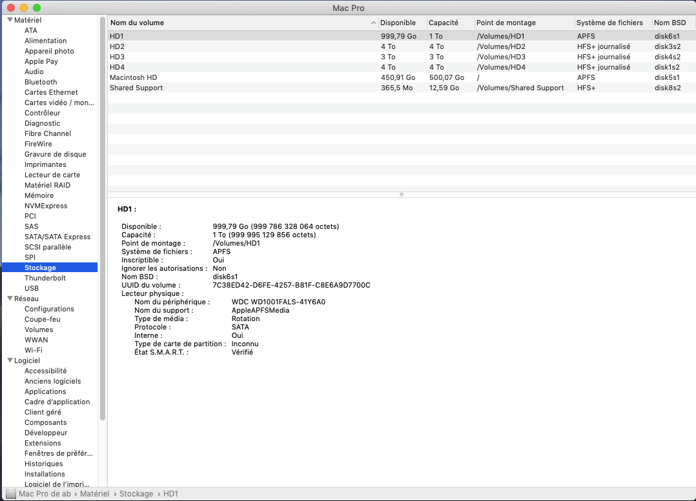Screen dimensions: 696x501
Task: Click Matériel in the bottom path bar
Action: click(x=94, y=493)
